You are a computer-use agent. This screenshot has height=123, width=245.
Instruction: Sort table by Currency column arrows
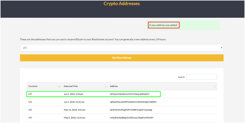[60, 87]
